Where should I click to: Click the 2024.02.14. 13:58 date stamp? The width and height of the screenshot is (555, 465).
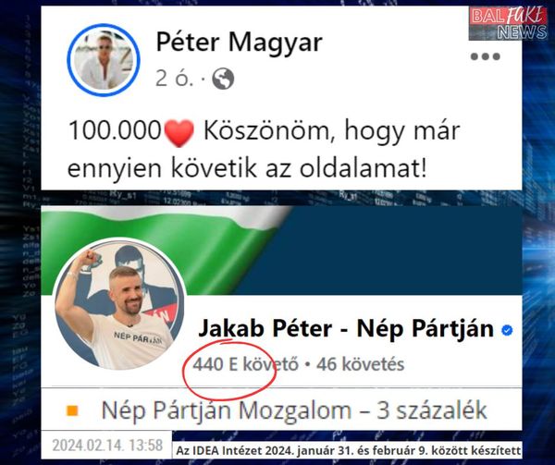[107, 446]
